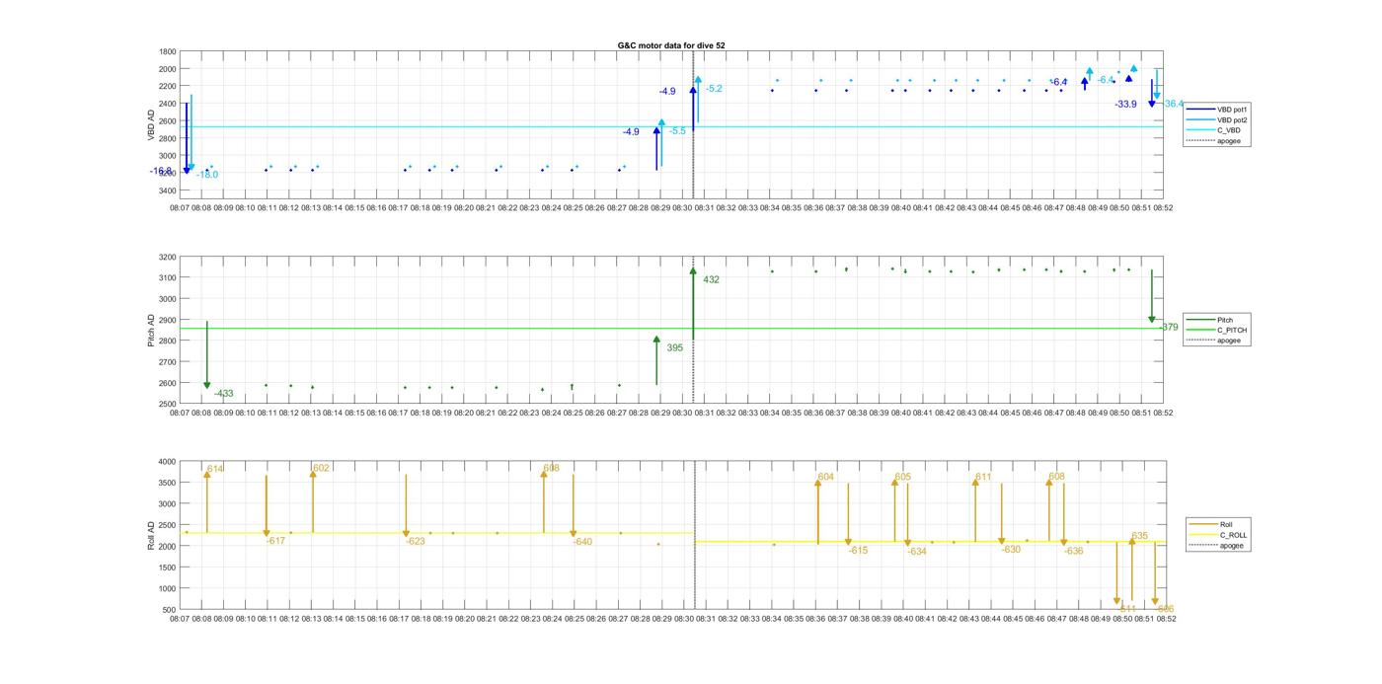Click the '-636' roll data label

click(1074, 551)
